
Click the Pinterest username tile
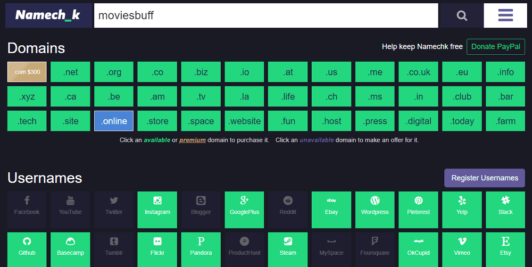pos(419,206)
